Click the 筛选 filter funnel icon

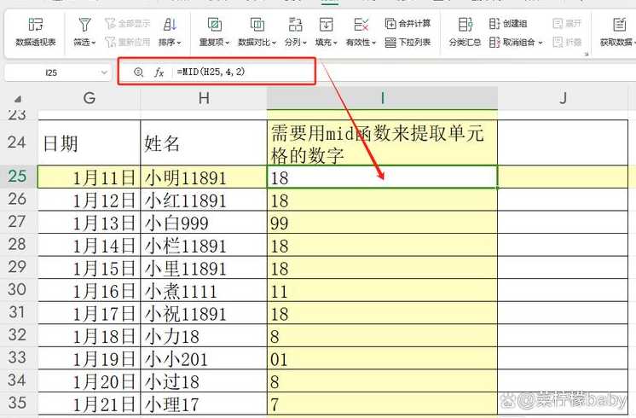(x=84, y=25)
